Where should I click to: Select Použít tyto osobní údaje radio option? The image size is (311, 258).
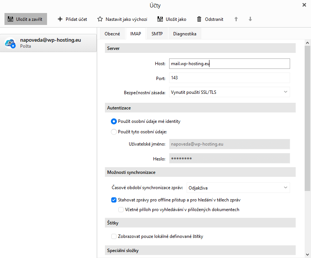[114, 131]
